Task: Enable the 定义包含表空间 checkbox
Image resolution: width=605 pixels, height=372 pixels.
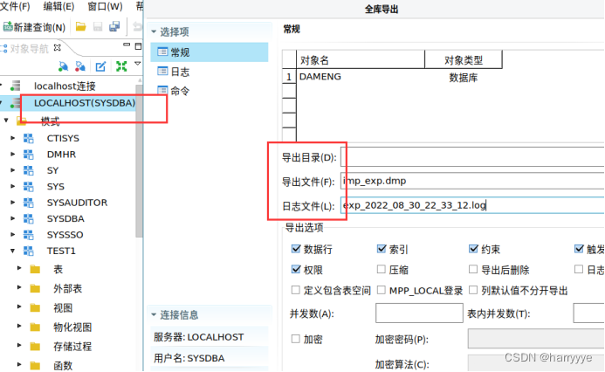Action: 296,290
